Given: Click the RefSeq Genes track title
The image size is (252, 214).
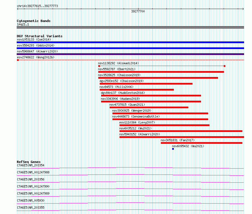Looking at the screenshot, I should tap(29, 162).
